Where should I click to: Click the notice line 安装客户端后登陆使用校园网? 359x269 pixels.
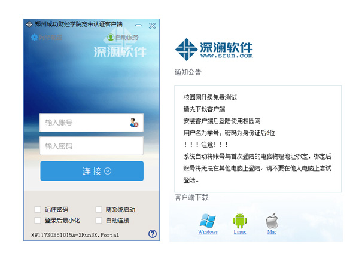pos(222,121)
